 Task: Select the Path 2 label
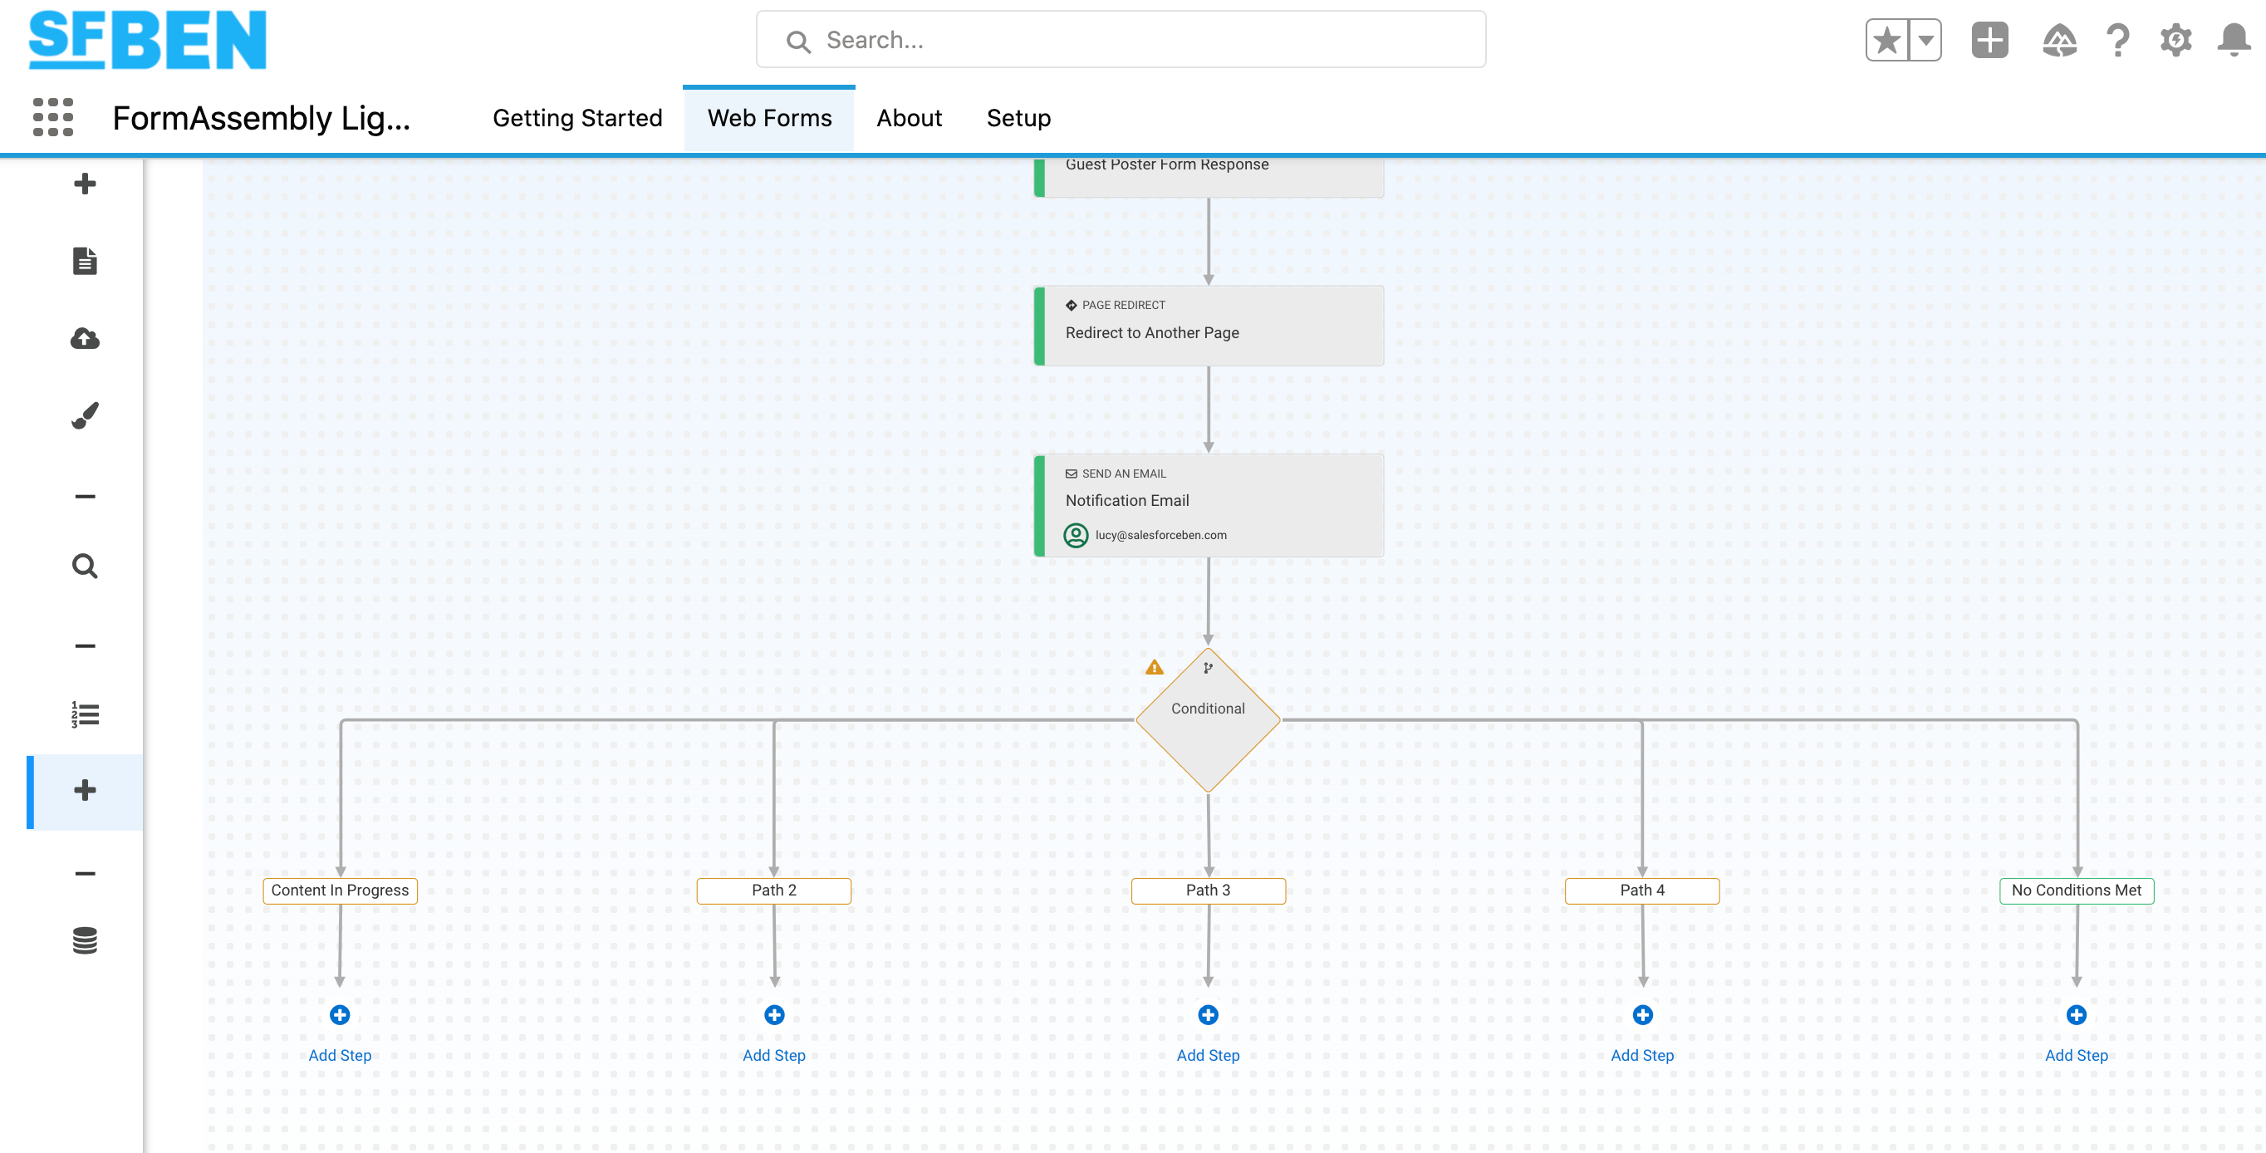(773, 890)
